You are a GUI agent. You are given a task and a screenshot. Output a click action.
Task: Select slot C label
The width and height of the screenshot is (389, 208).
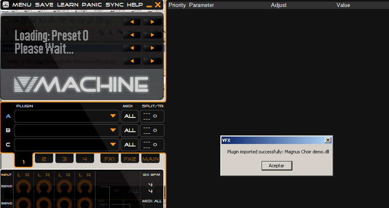8,144
